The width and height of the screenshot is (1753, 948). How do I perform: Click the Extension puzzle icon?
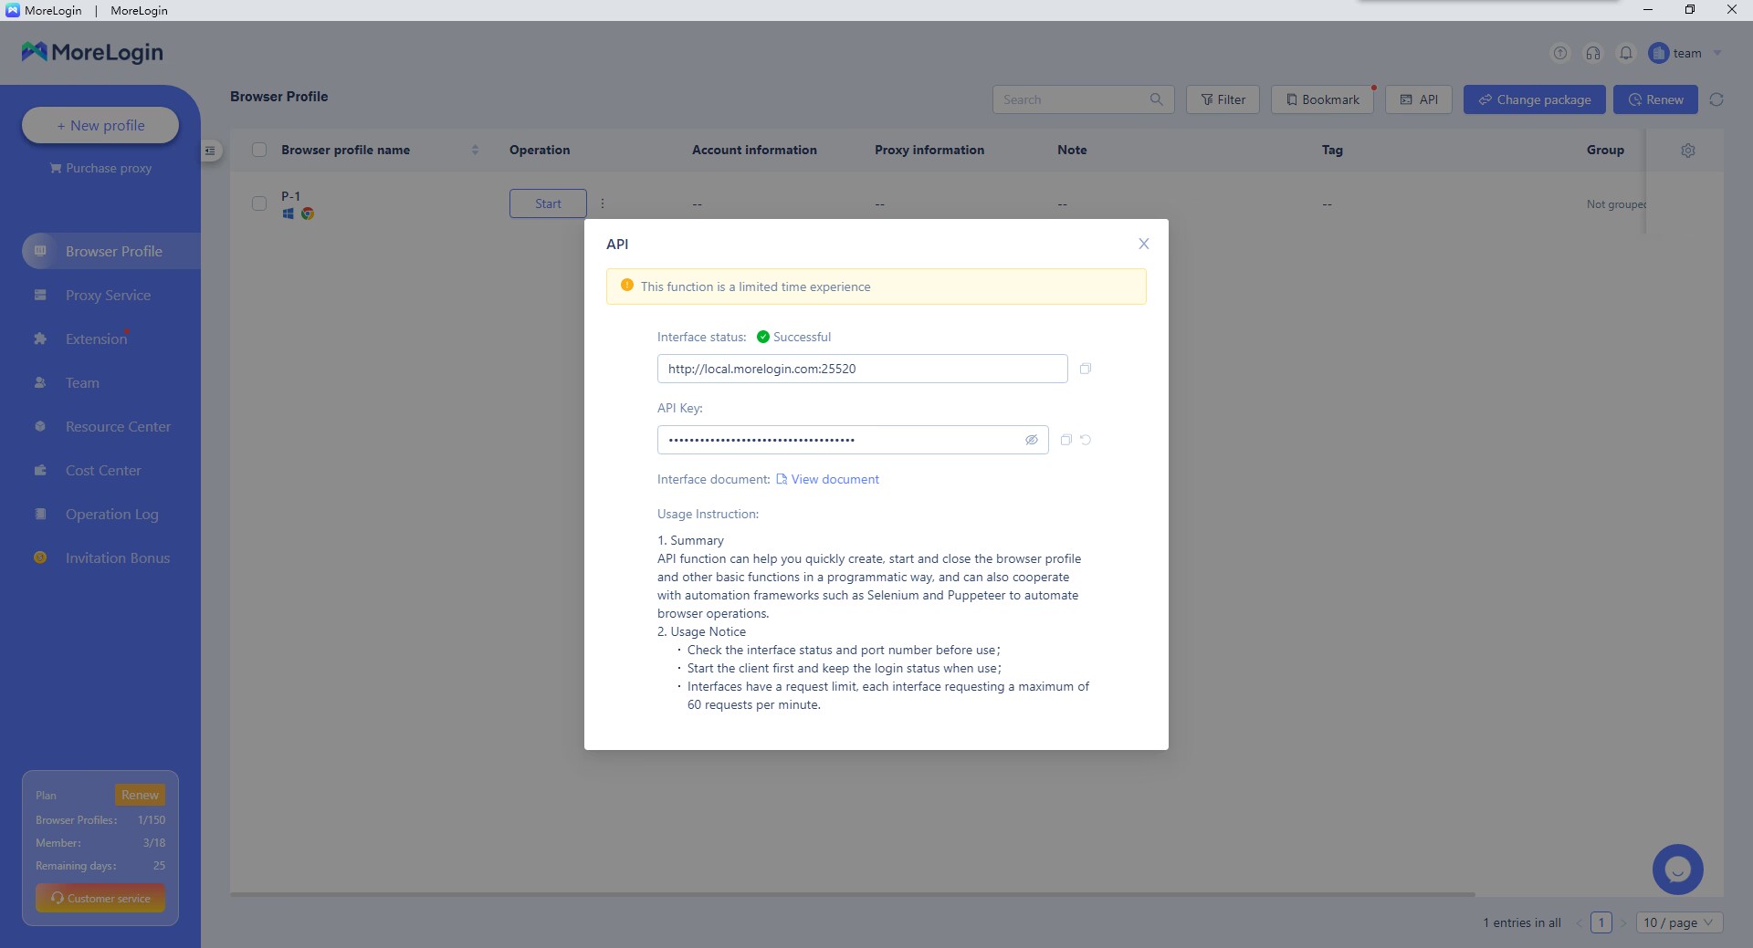click(40, 339)
